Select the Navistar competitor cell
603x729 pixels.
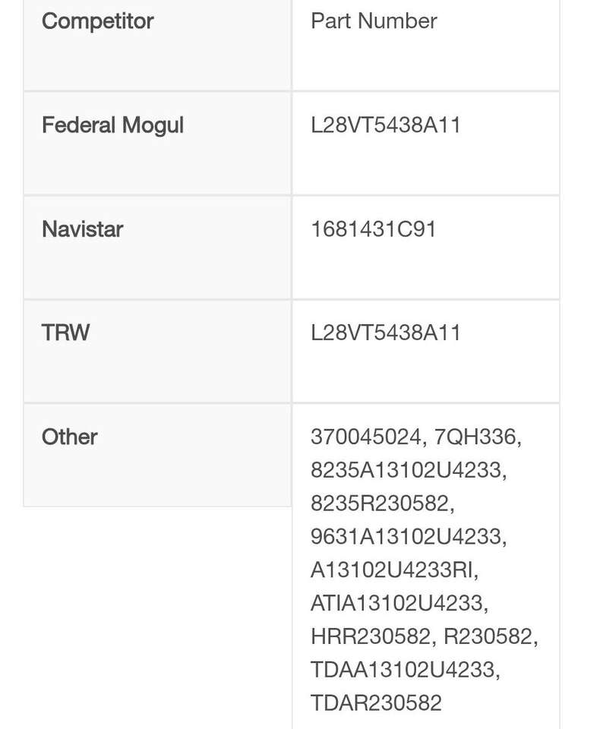82,229
